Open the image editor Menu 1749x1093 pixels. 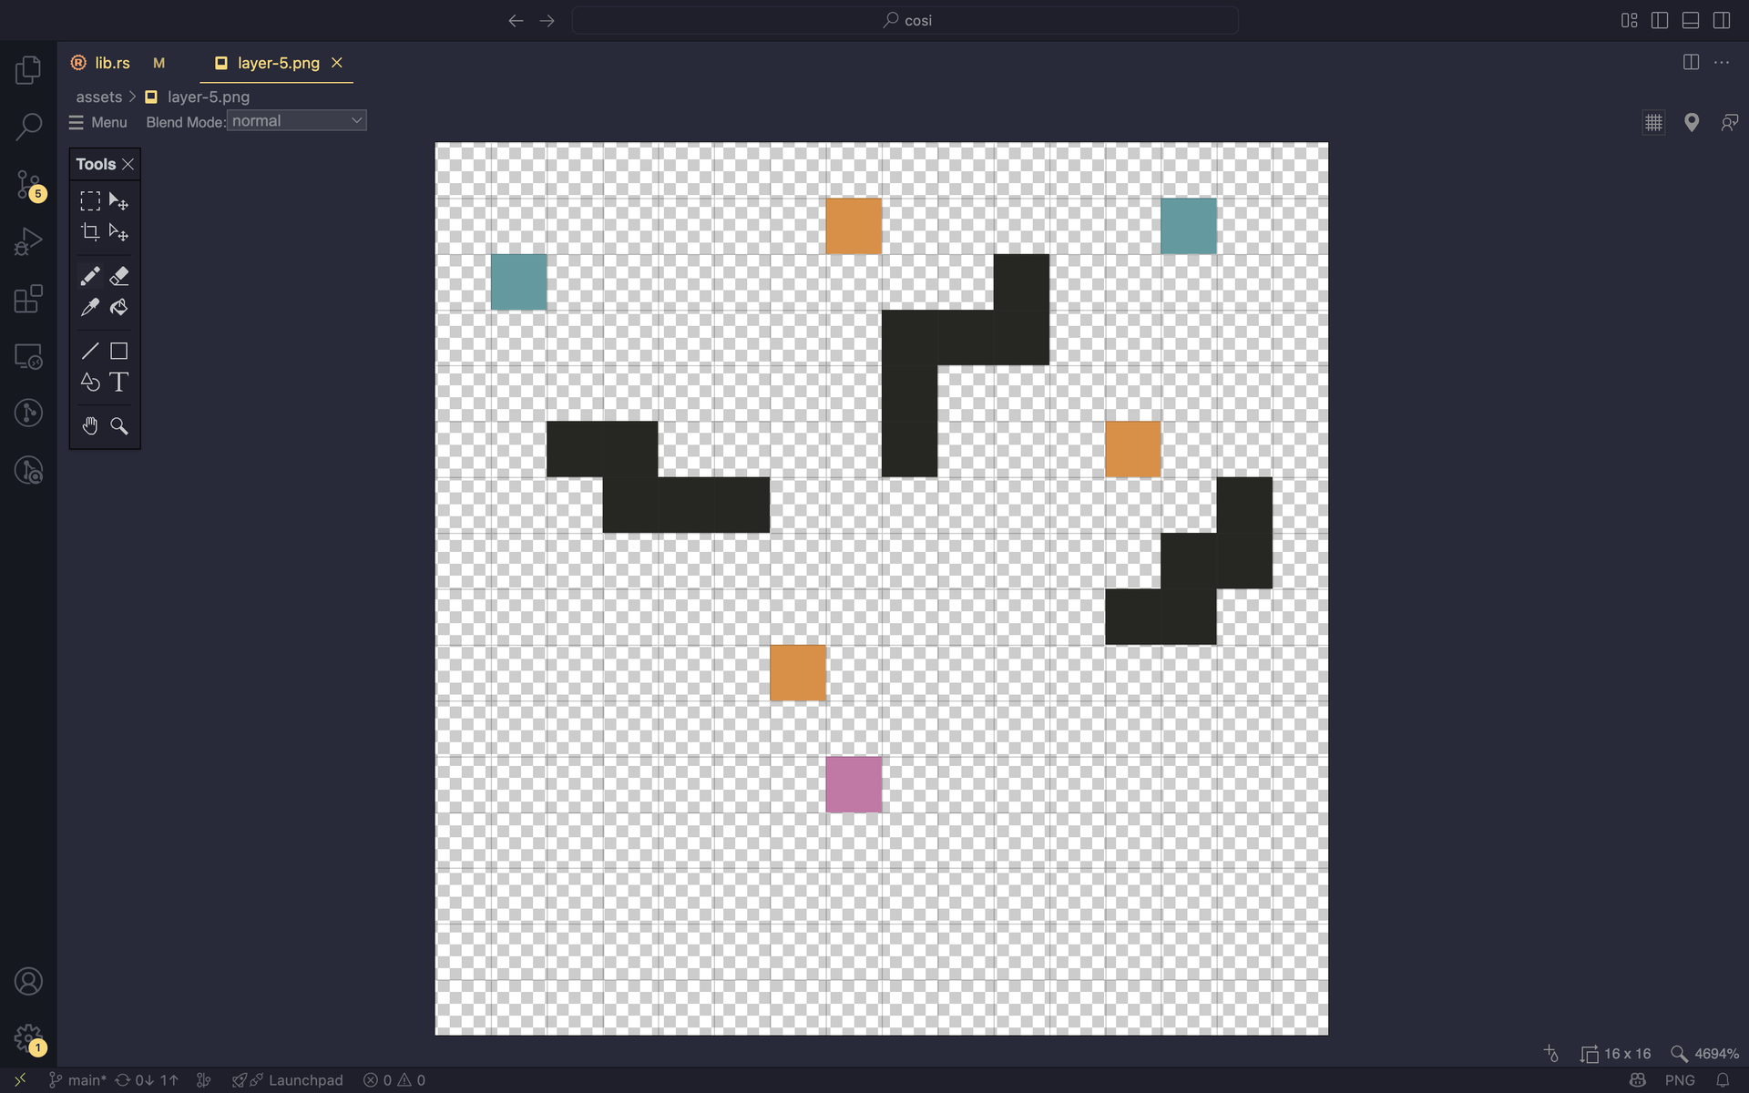pos(98,122)
